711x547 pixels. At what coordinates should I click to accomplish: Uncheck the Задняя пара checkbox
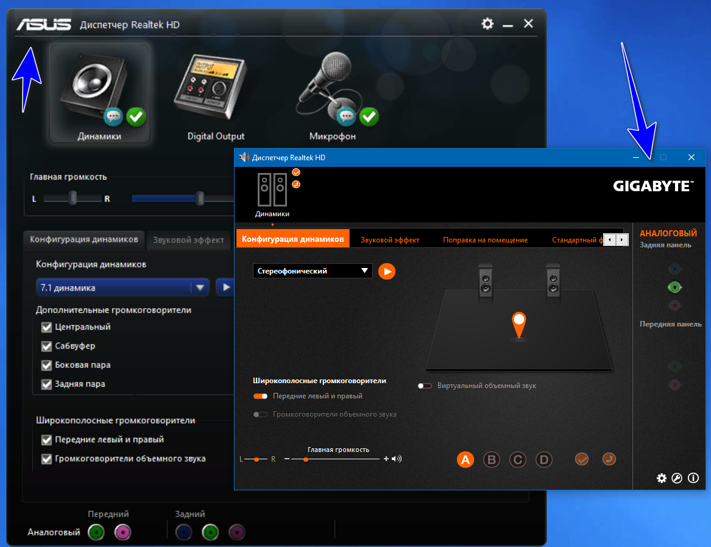pyautogui.click(x=46, y=384)
